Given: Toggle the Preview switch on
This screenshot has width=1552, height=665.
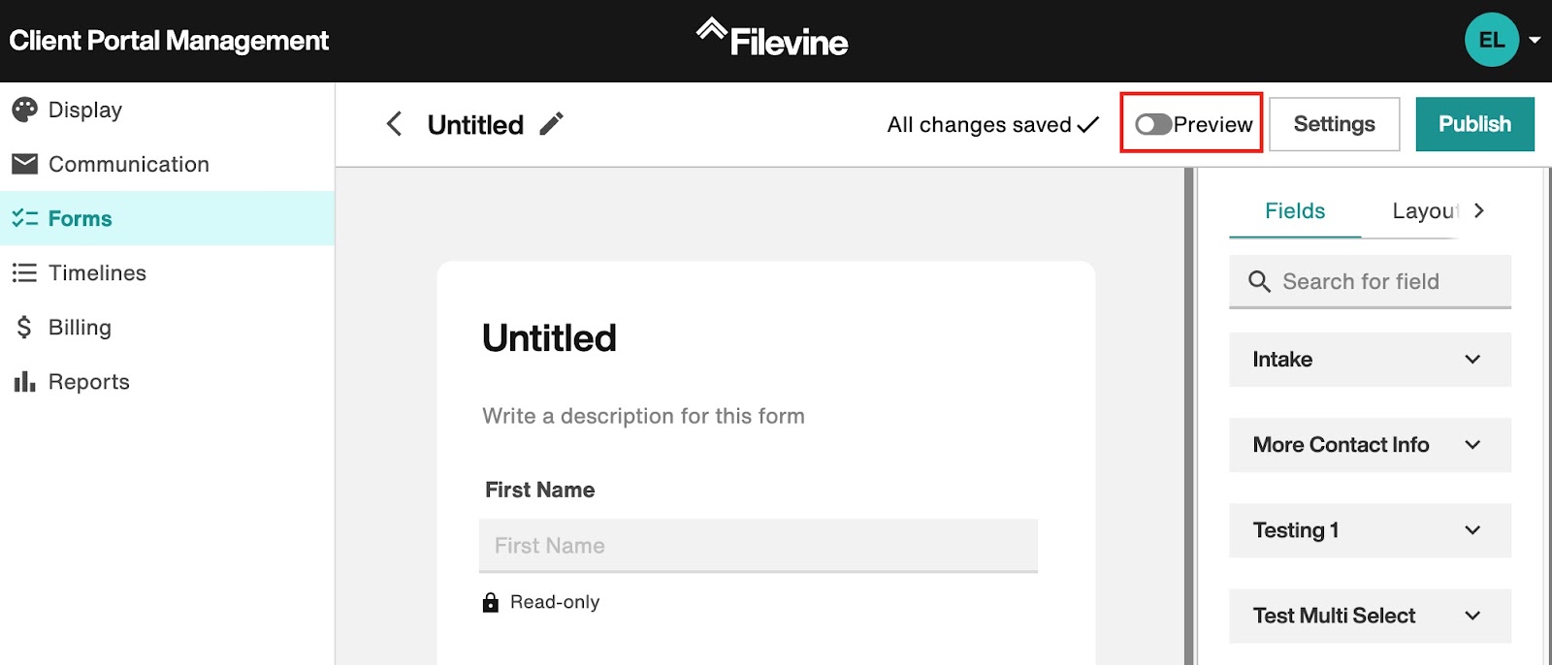Looking at the screenshot, I should 1153,124.
